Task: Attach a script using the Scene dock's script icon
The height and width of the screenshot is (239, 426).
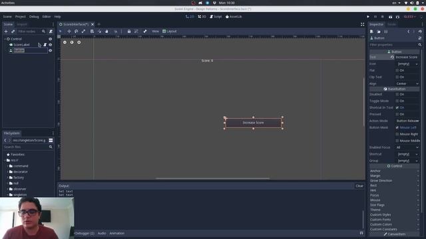Action: pos(51,31)
